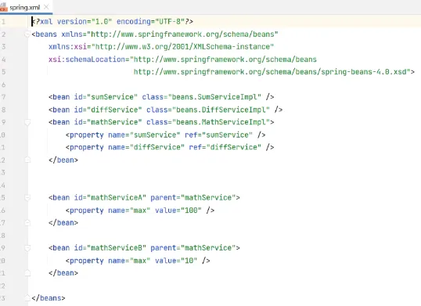Click name="sumService" in property tag
421x306 pixels.
point(144,135)
